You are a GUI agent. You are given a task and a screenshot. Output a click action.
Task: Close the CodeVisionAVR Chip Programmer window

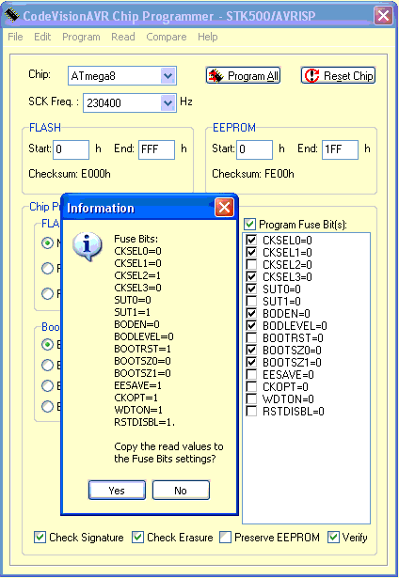point(384,15)
